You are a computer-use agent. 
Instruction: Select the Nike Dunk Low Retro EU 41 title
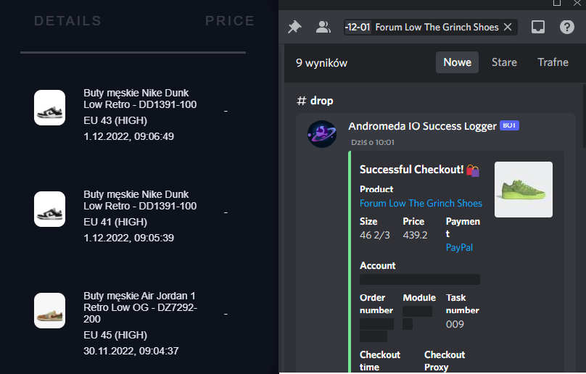[140, 200]
